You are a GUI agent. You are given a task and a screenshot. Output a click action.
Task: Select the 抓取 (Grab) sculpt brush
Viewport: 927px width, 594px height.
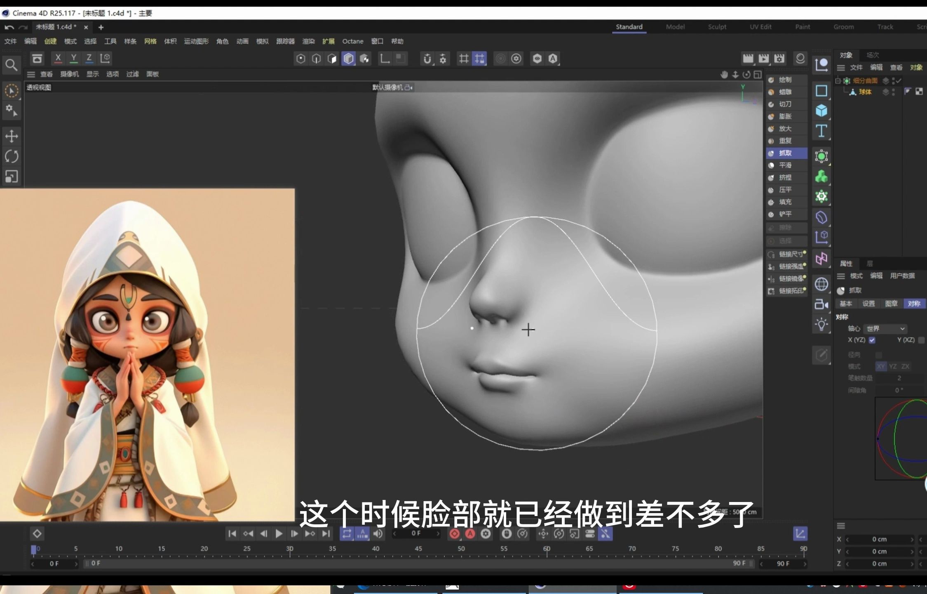click(x=786, y=153)
